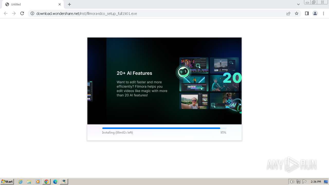Click the address bar URL

[x=87, y=13]
